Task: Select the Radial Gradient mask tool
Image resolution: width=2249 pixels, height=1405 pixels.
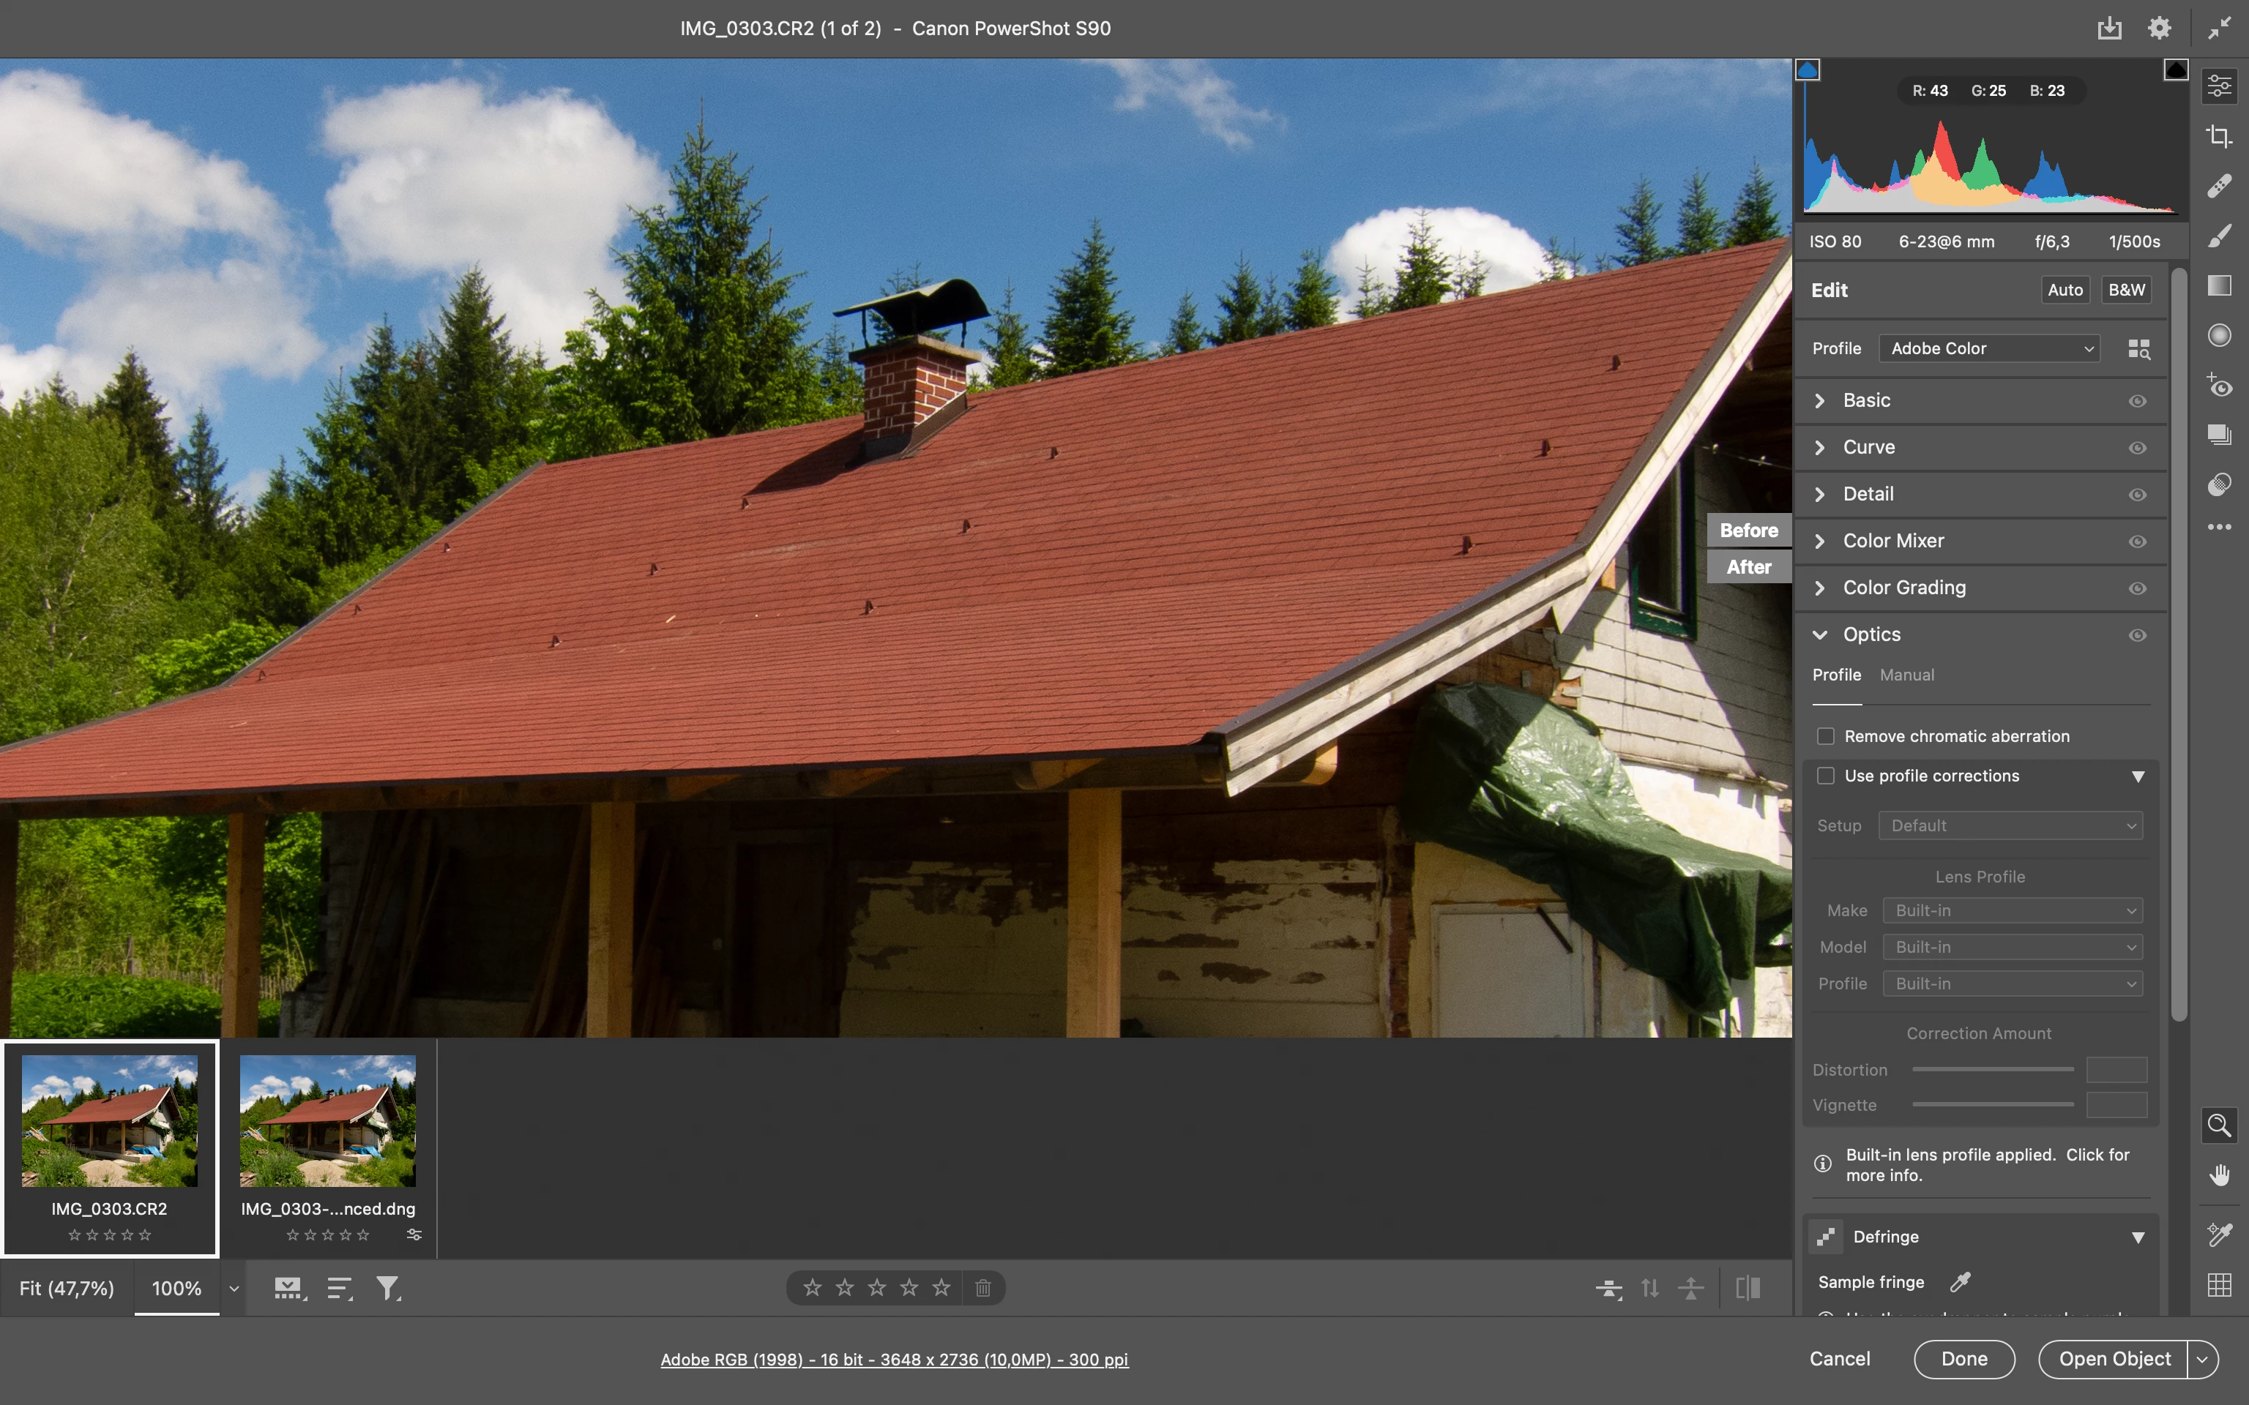Action: tap(2219, 335)
